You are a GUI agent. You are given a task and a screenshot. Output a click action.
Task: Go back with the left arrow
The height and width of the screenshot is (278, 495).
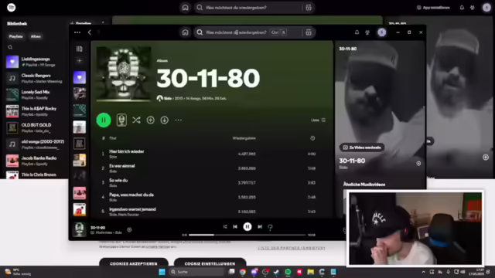[90, 32]
